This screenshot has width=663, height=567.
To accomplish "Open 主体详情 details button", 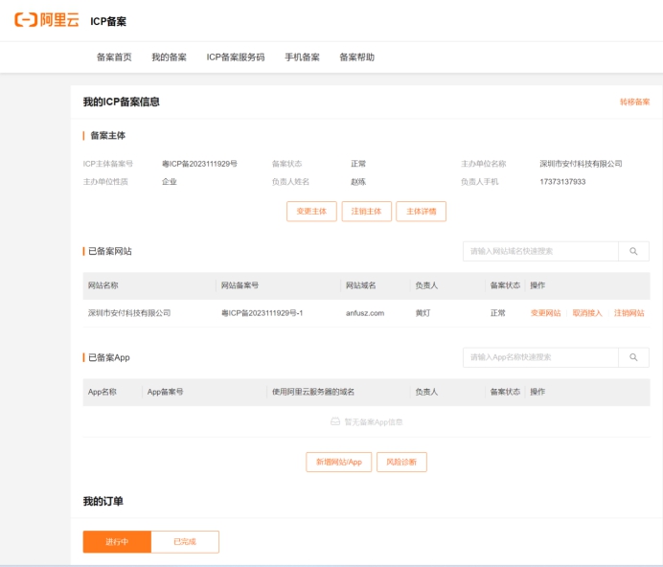I will coord(421,212).
